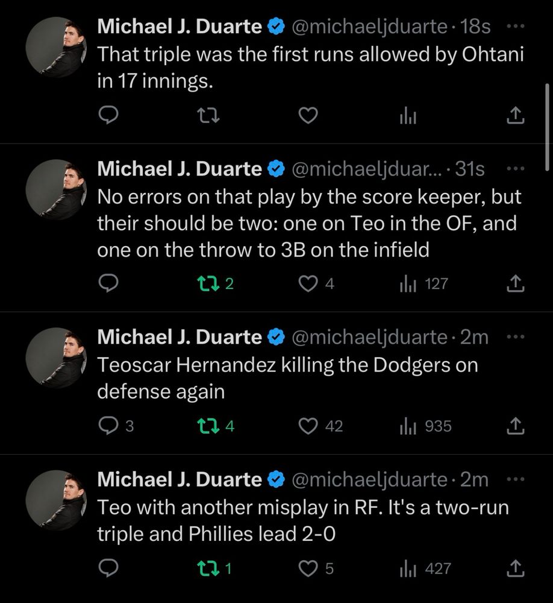Share the Phillies lead 2-0 tweet
This screenshot has height=603, width=553.
(515, 568)
